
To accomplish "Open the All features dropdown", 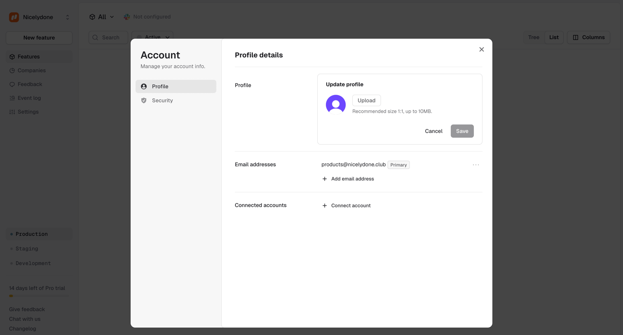I will [102, 17].
